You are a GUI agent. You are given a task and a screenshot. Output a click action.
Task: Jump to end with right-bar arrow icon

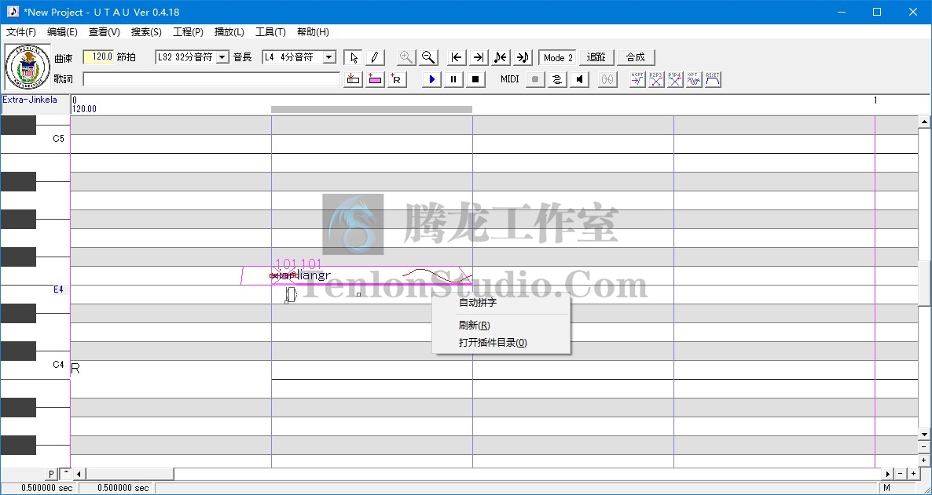click(x=478, y=57)
